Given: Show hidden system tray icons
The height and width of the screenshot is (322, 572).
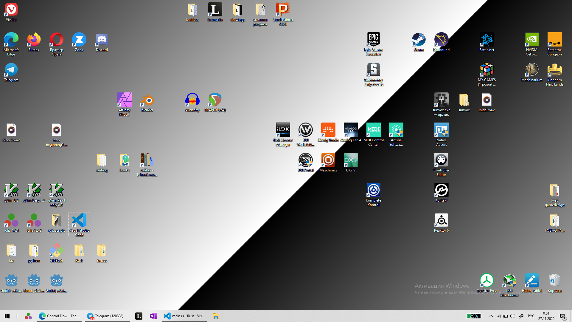Looking at the screenshot, I should [x=491, y=316].
